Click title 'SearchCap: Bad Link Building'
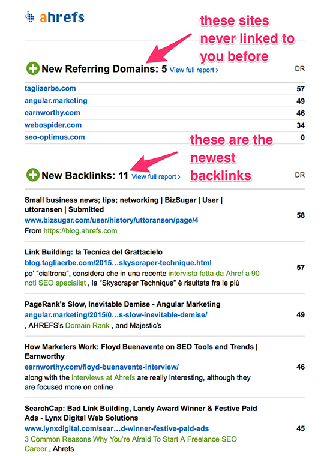The image size is (330, 456). (141, 413)
